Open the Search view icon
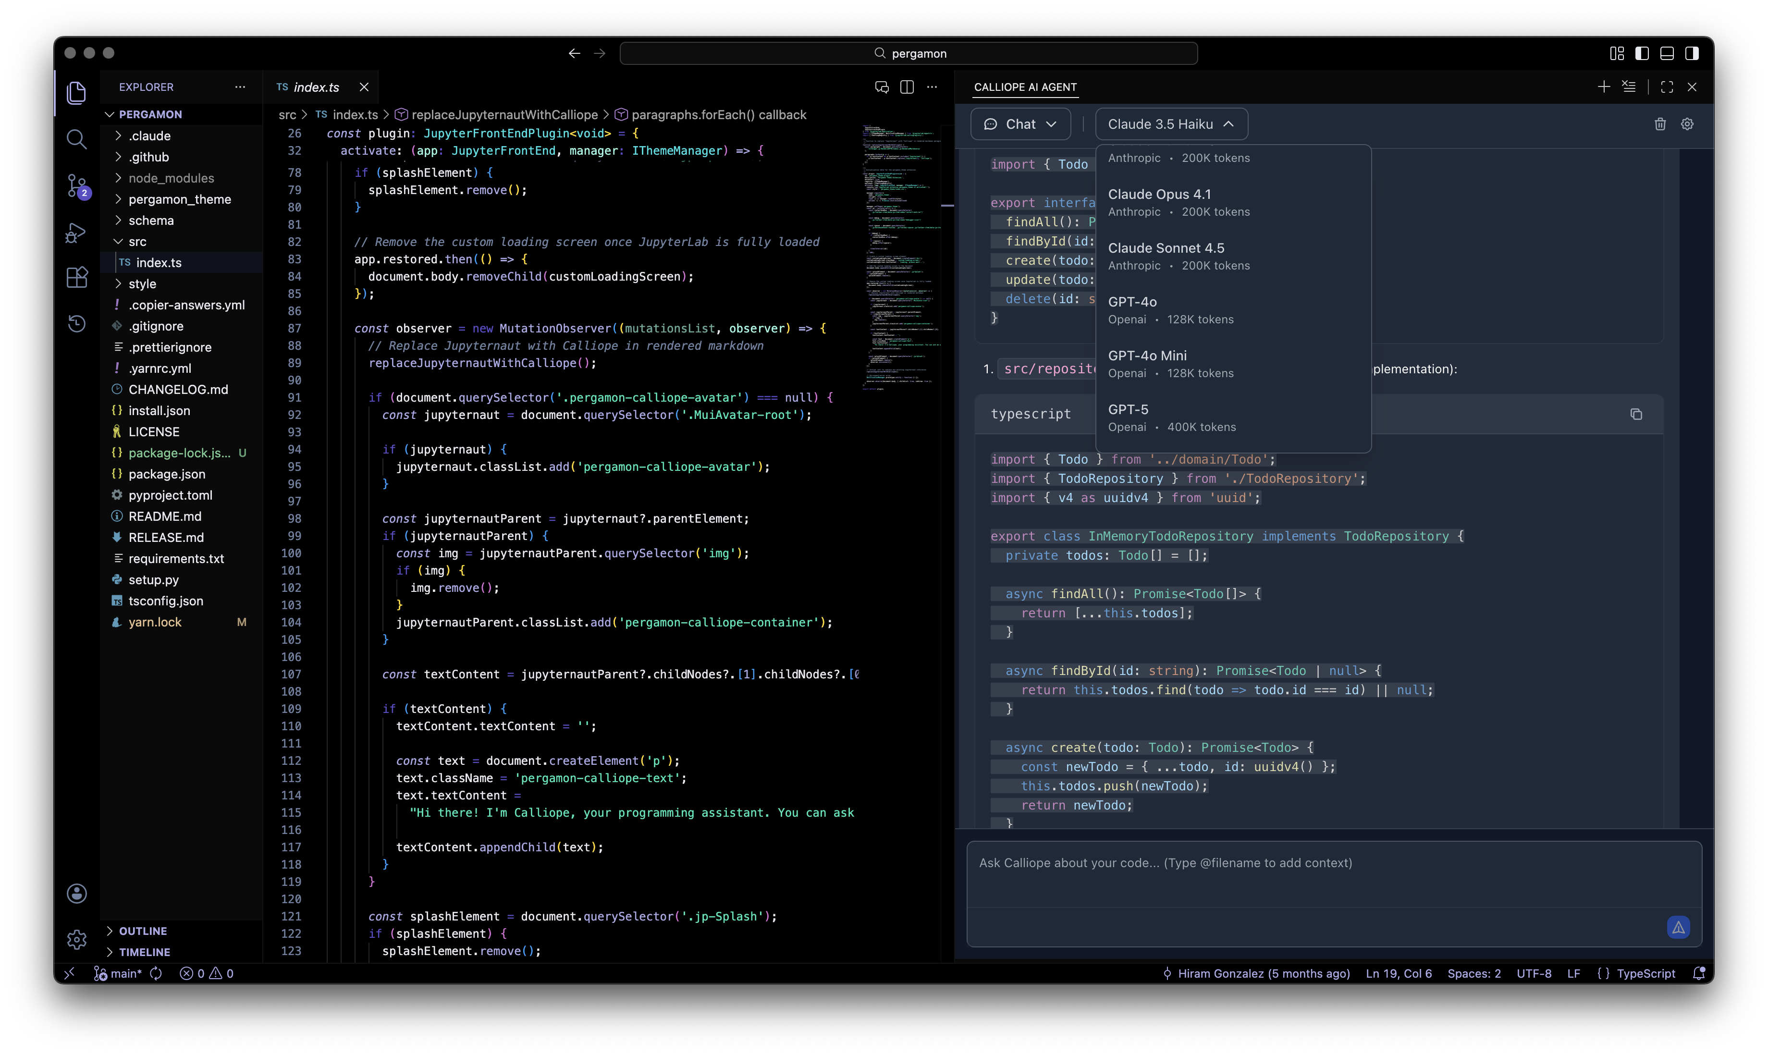 pyautogui.click(x=77, y=139)
